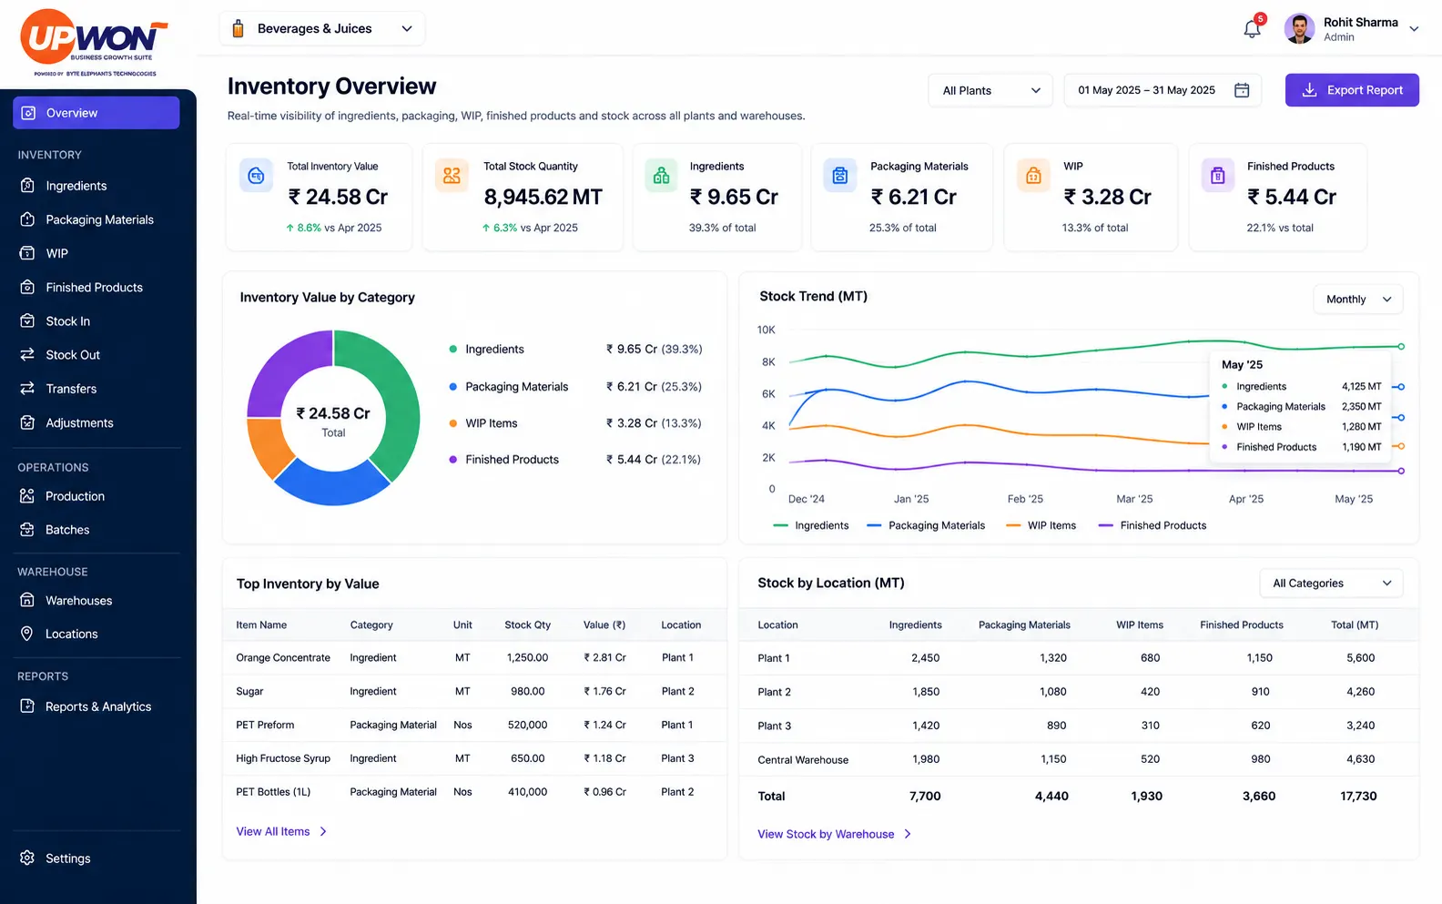Click the Export Report button
The height and width of the screenshot is (904, 1442).
tap(1352, 90)
